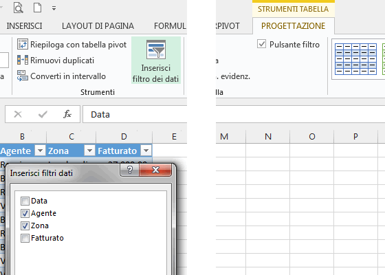
Task: Open the Zona column filter dropdown
Action: click(x=89, y=151)
